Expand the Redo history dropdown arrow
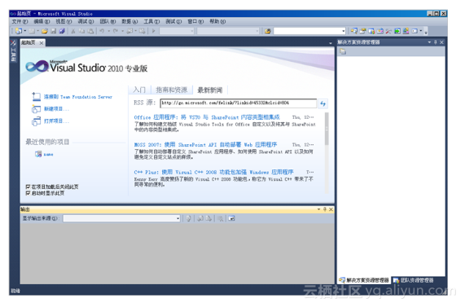 [122, 31]
